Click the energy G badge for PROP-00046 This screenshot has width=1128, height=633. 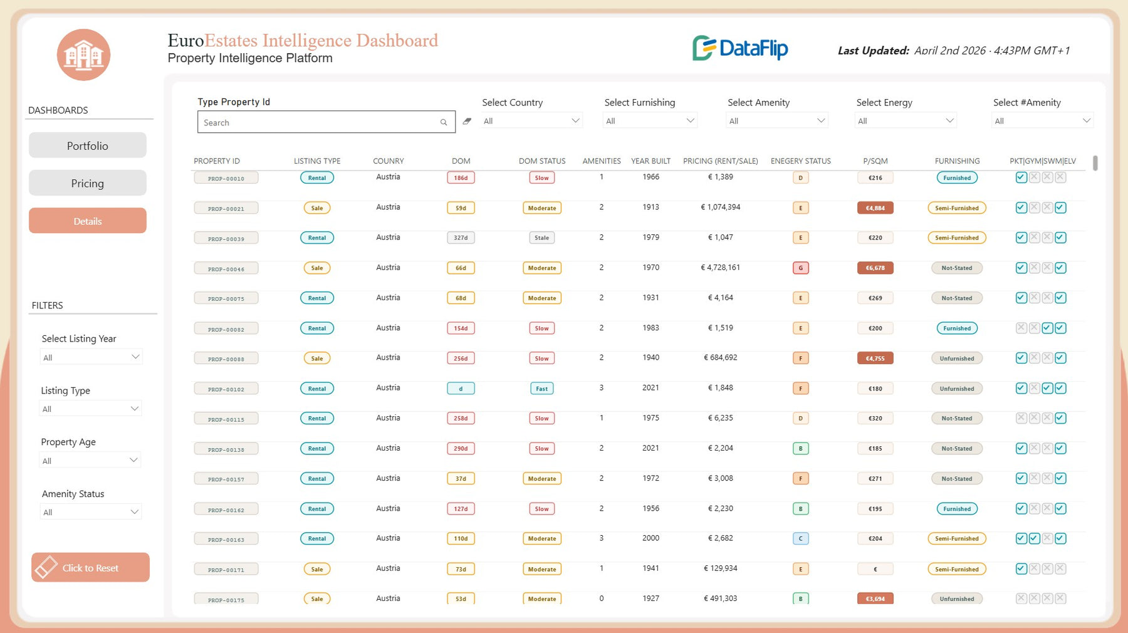click(x=800, y=268)
